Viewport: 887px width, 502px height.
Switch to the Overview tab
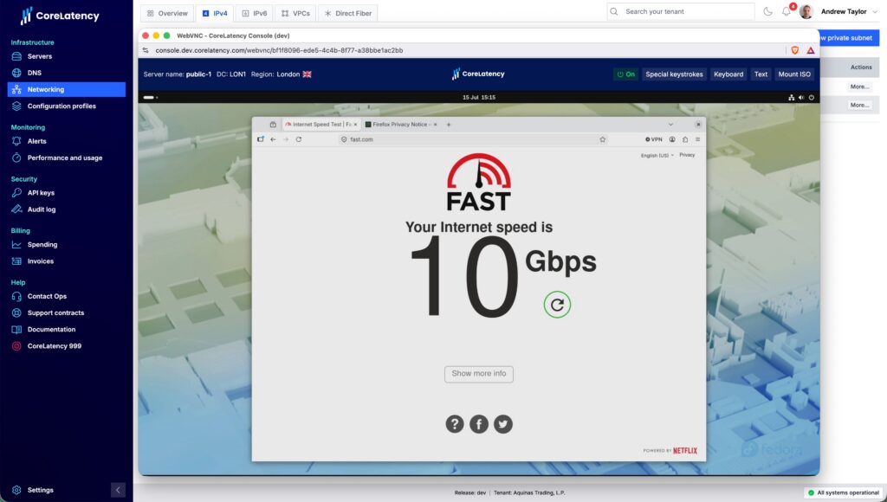(x=167, y=13)
